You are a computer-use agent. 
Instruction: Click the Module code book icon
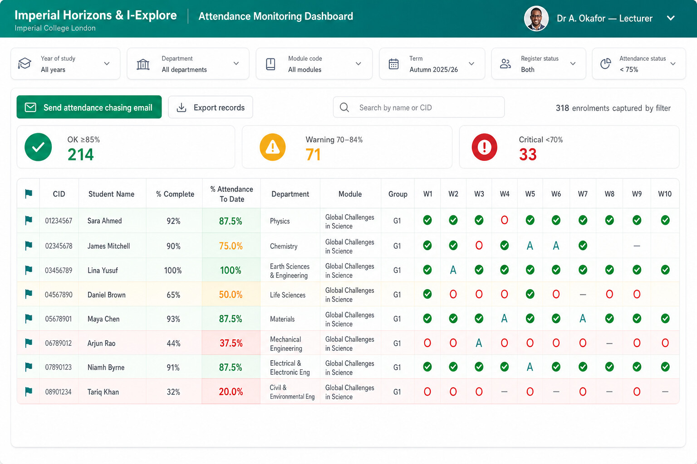(270, 64)
